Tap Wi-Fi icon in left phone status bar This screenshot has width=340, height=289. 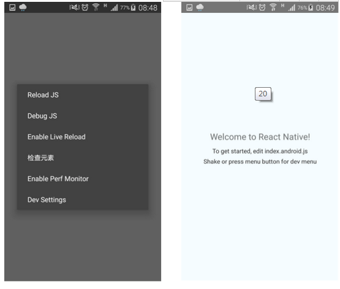96,7
